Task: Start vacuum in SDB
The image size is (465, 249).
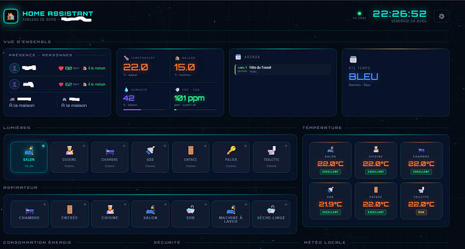Action: (x=191, y=214)
